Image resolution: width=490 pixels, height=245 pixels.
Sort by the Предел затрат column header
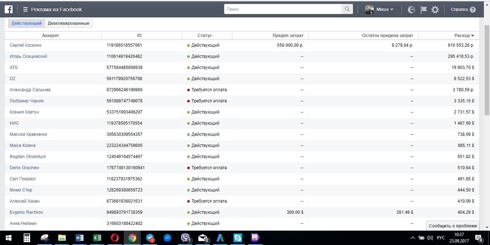click(x=288, y=36)
